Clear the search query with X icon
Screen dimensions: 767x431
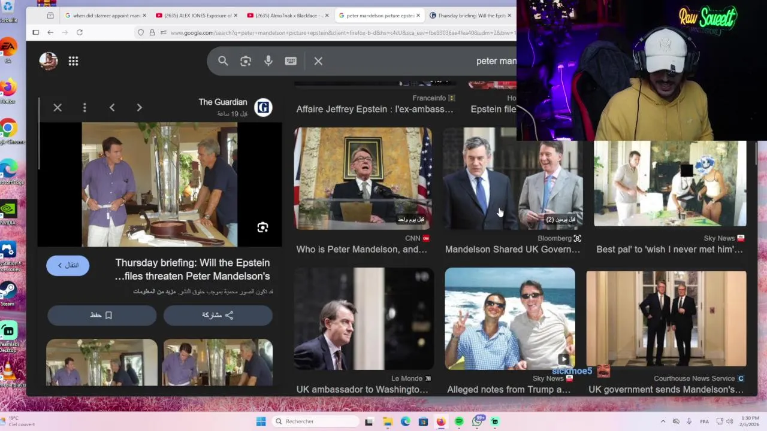click(x=318, y=61)
